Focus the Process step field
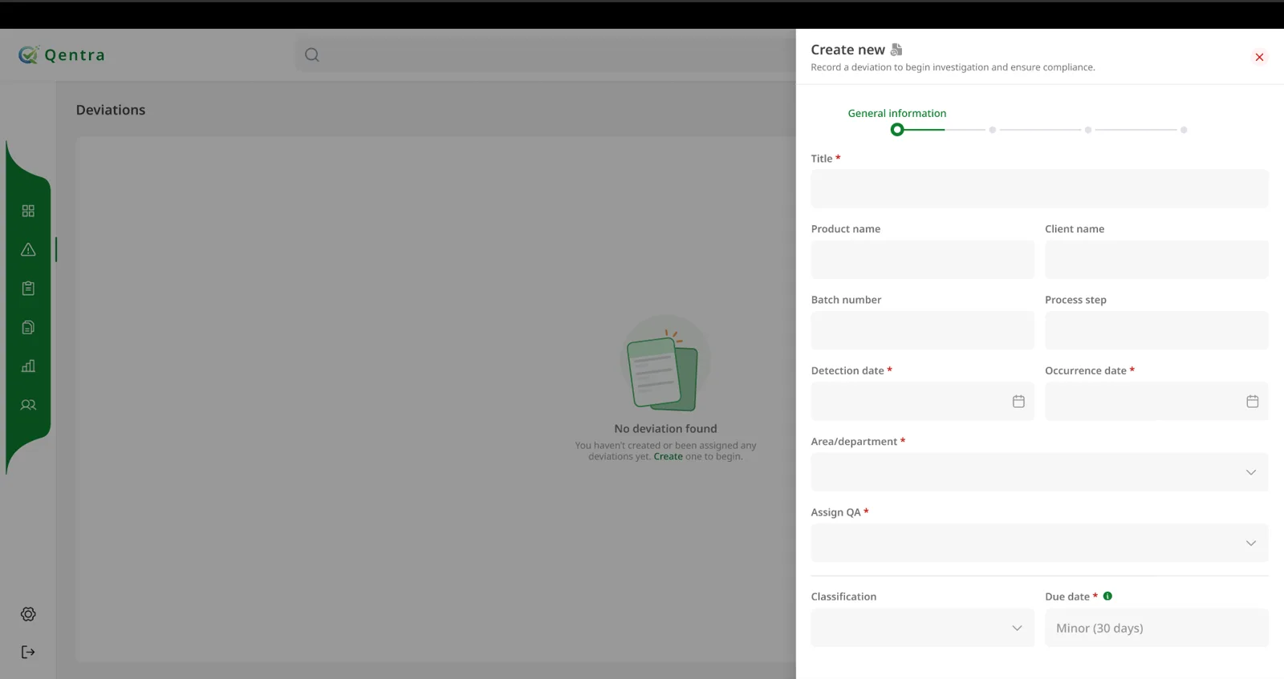1284x679 pixels. point(1156,330)
